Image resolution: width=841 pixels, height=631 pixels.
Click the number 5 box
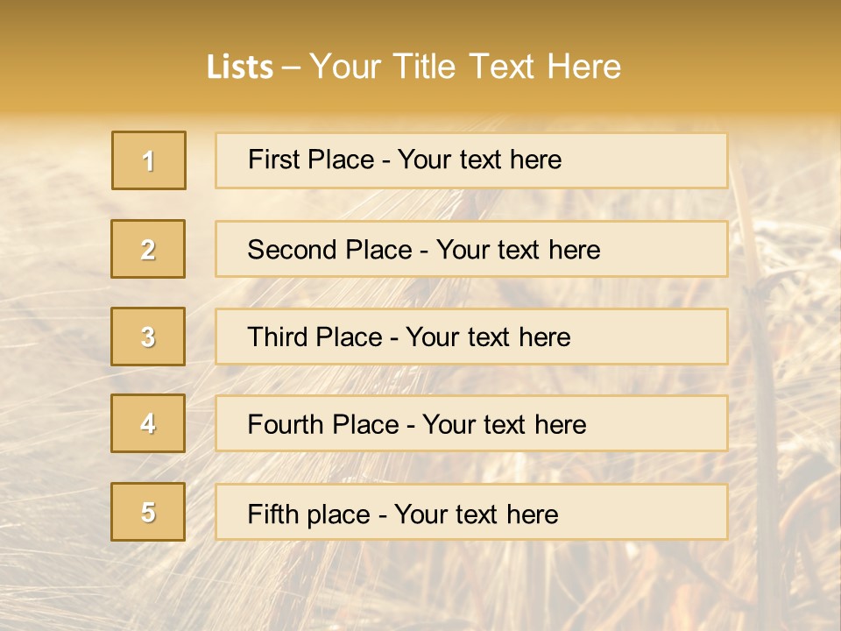[148, 512]
